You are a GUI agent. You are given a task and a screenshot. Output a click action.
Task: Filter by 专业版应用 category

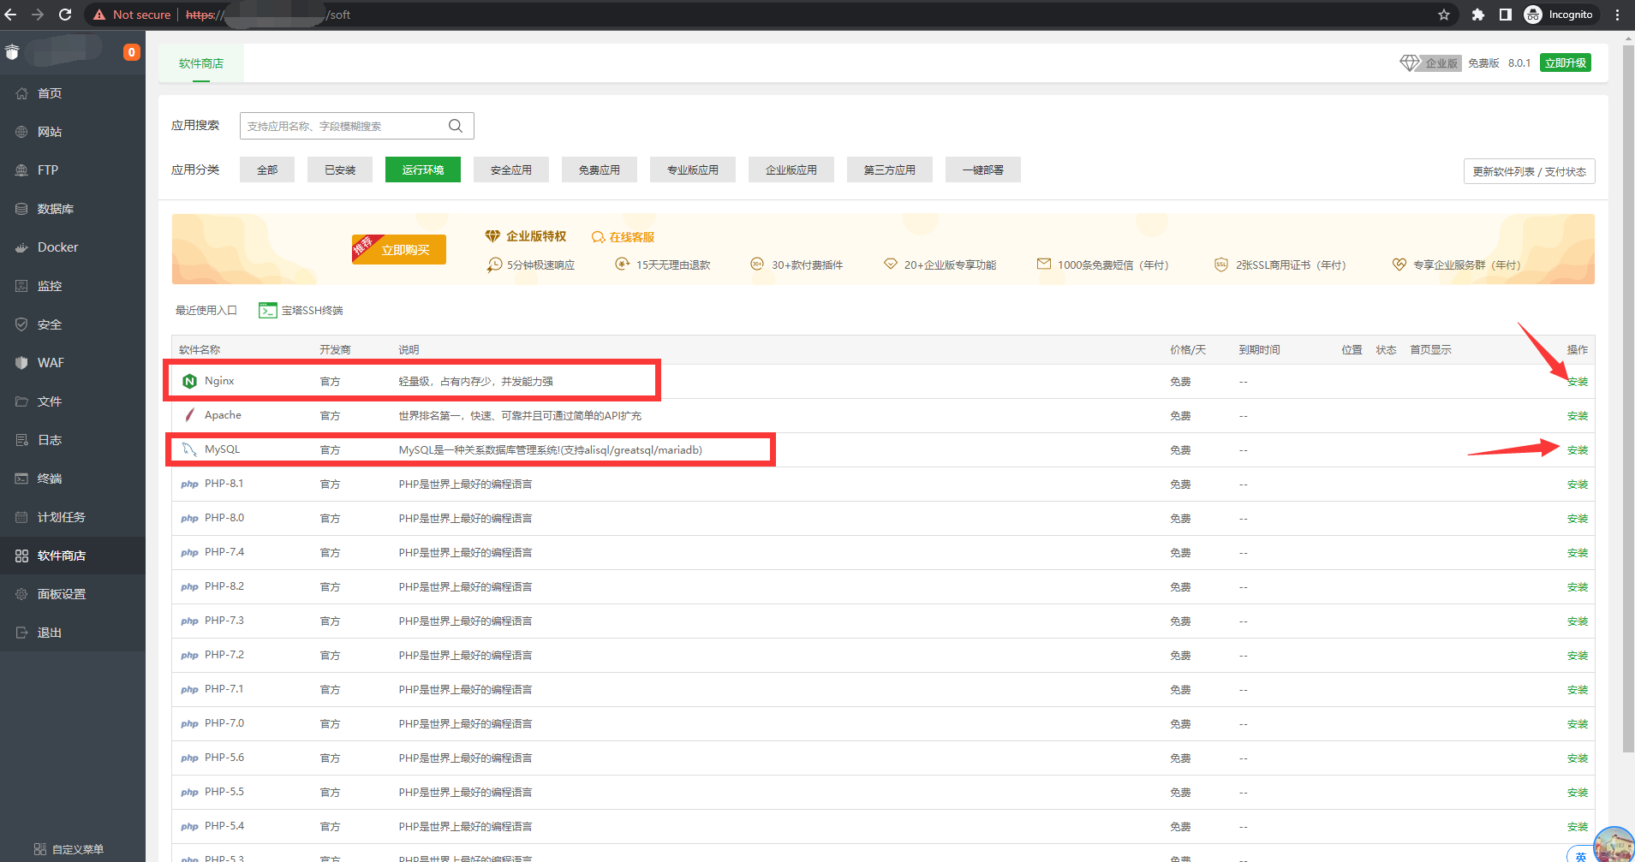click(693, 169)
